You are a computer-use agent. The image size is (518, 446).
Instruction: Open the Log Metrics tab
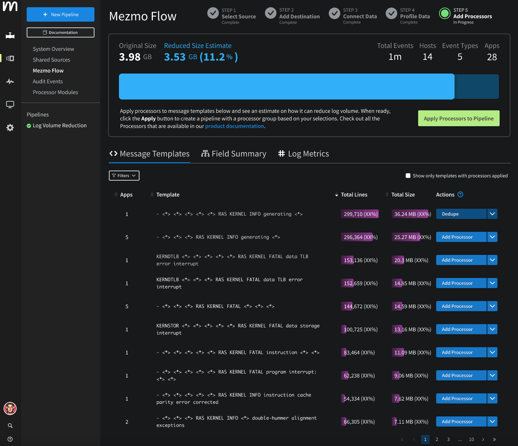pos(304,154)
